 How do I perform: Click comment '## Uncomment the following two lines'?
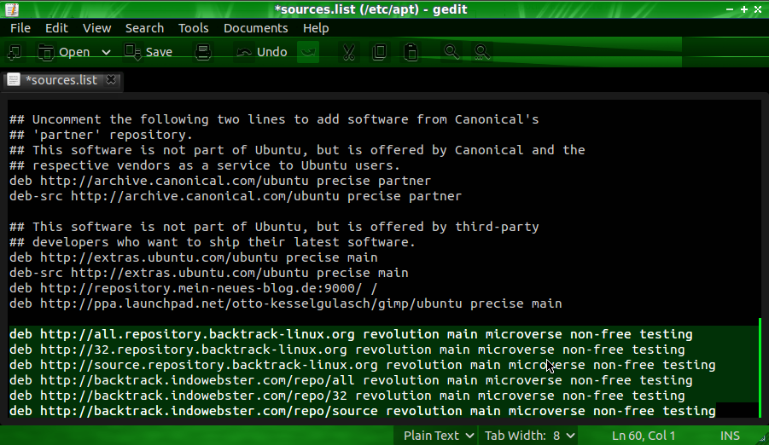point(274,119)
